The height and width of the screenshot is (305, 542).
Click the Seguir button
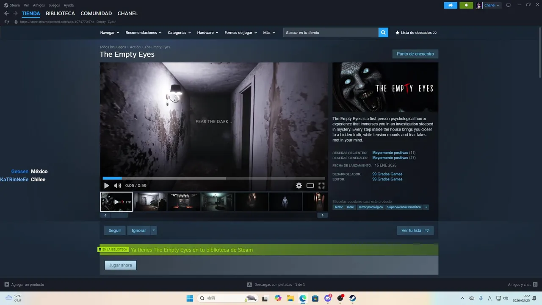(115, 230)
